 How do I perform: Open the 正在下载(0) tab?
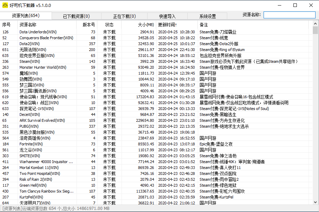click(124, 16)
